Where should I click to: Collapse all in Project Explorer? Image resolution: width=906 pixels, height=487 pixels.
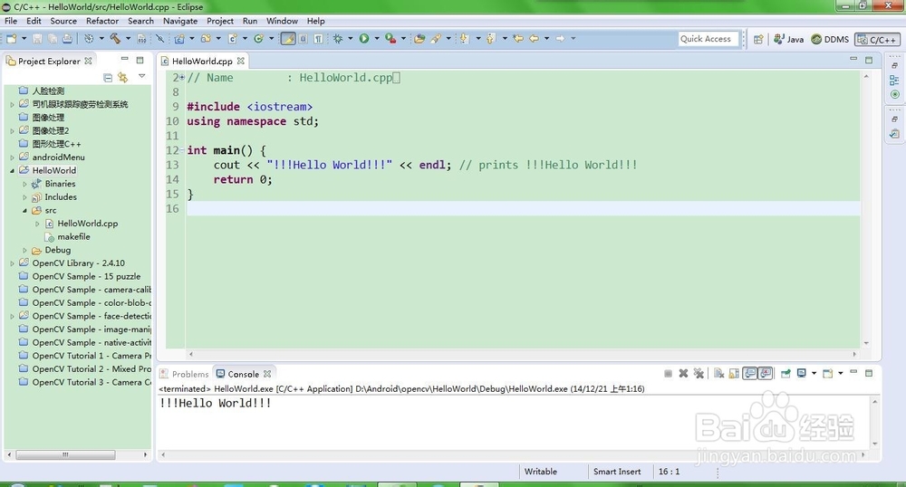(108, 77)
